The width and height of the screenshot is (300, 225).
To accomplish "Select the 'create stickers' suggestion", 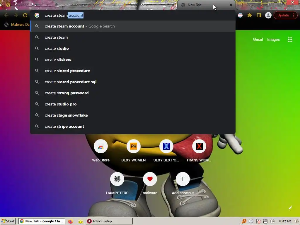I will tap(133, 59).
